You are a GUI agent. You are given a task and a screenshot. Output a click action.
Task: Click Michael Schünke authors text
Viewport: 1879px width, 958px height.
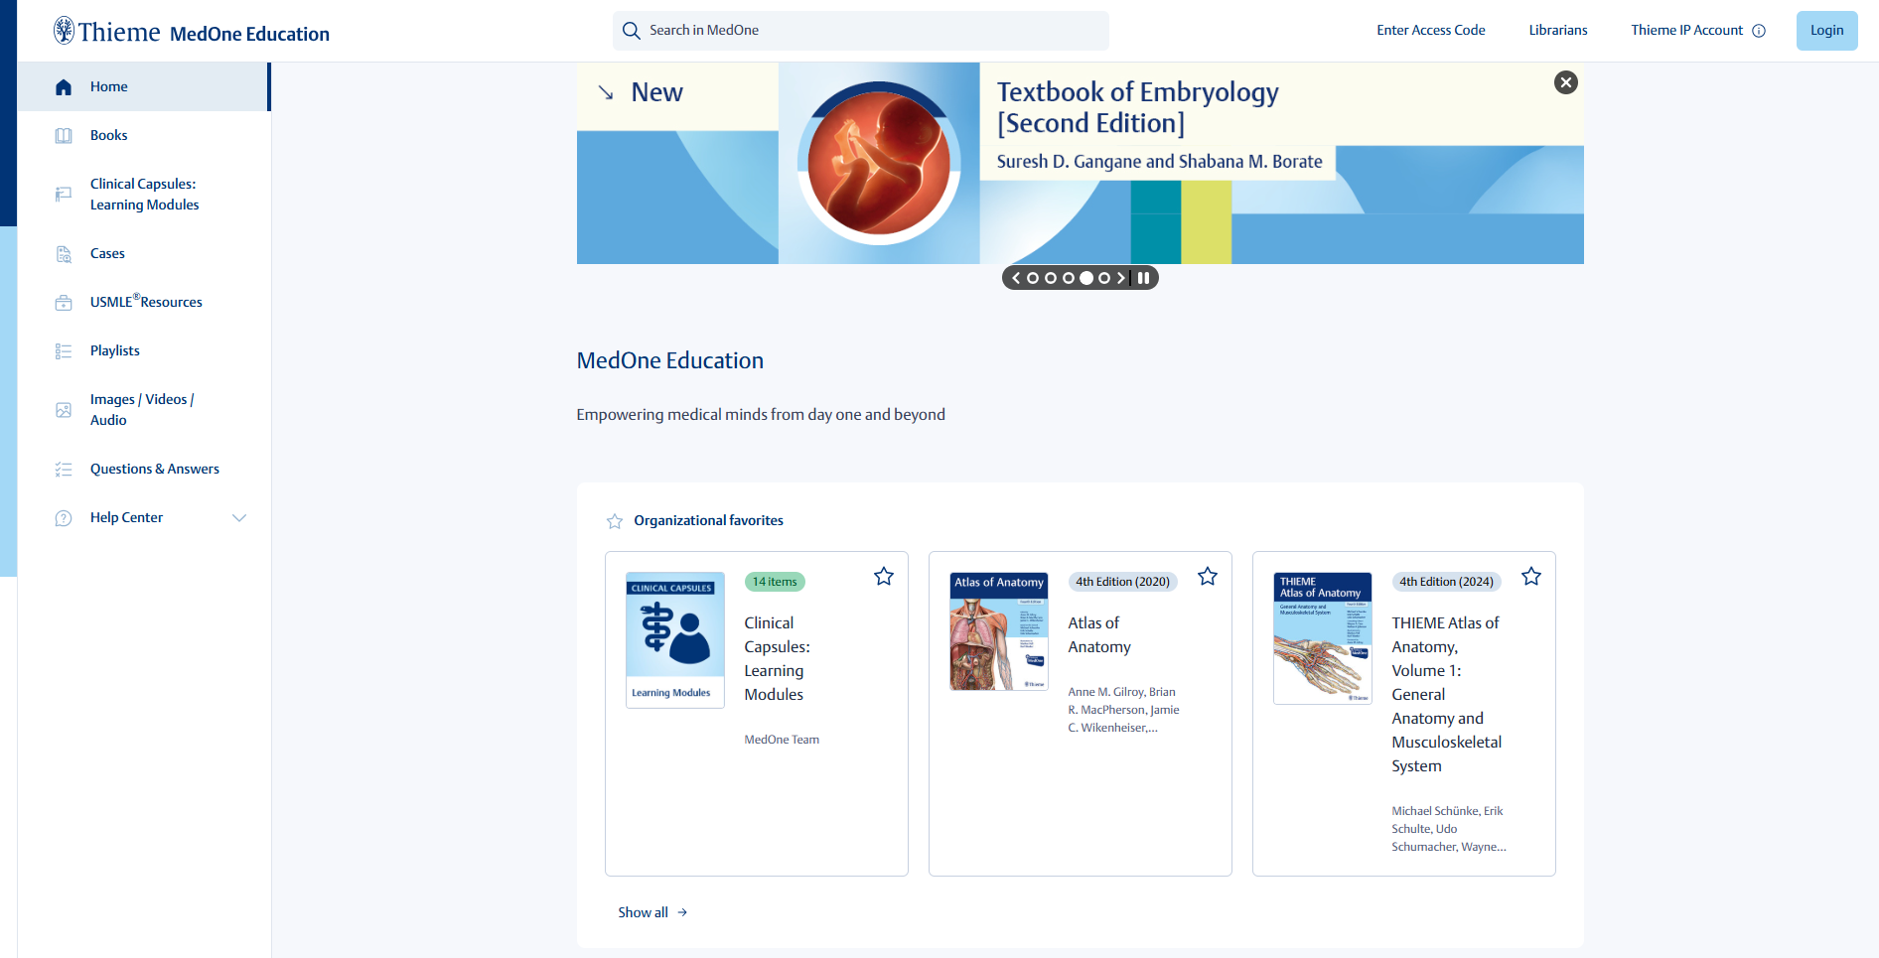pos(1448,829)
